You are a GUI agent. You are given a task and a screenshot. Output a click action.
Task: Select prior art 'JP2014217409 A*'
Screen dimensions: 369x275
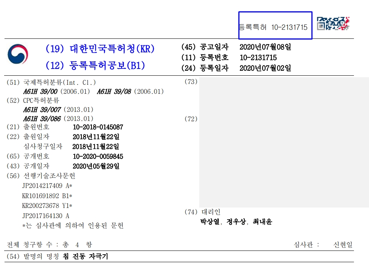47,186
